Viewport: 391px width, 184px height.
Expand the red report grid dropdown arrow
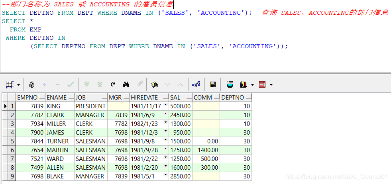coord(271,85)
